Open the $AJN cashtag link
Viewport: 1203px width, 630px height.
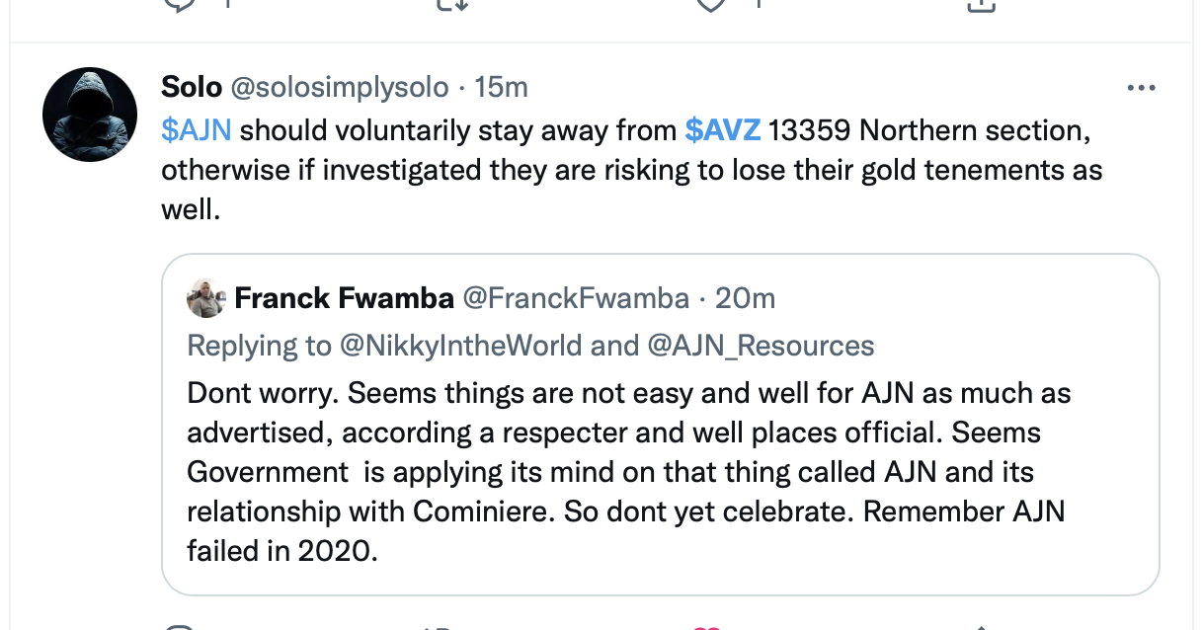[196, 129]
